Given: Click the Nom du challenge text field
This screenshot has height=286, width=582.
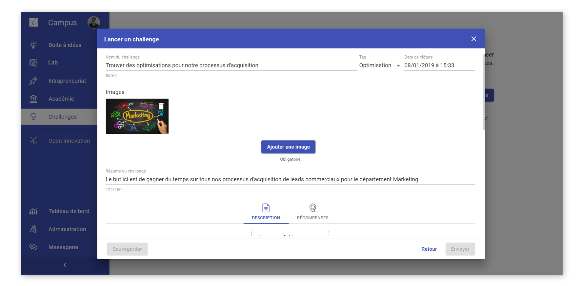Looking at the screenshot, I should click(231, 65).
